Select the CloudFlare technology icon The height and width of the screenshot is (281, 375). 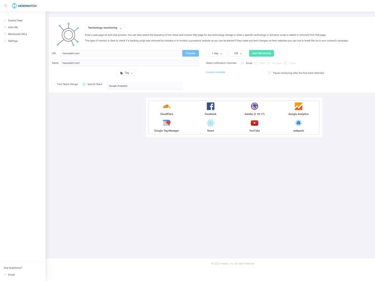point(167,106)
